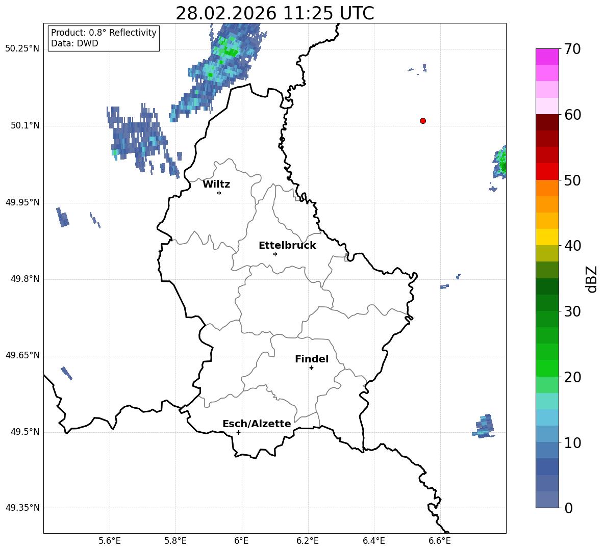Click the Ettelbruck station cross marker

click(x=275, y=254)
